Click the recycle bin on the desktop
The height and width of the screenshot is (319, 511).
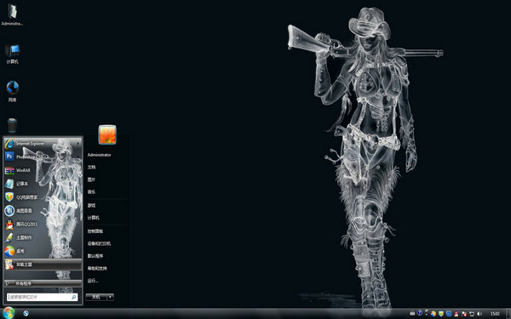[12, 125]
